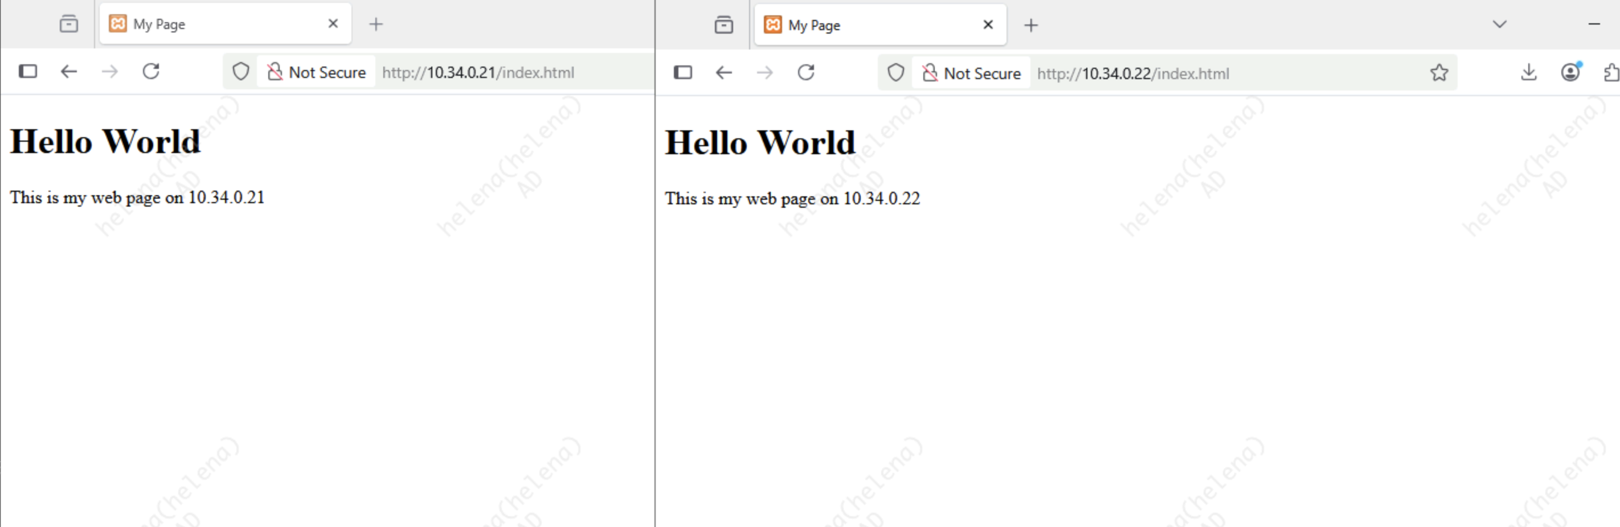This screenshot has height=527, width=1620.
Task: Toggle the sidebar in the left browser
Action: click(x=28, y=72)
